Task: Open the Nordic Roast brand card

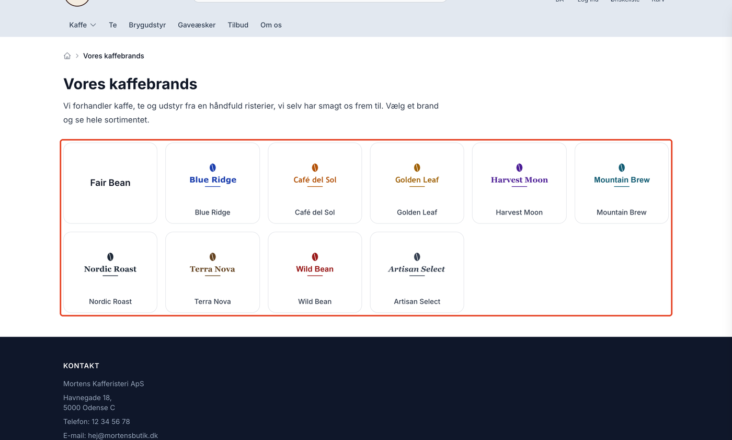Action: (x=110, y=272)
